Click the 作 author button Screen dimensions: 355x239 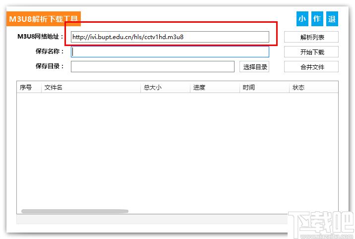317,19
